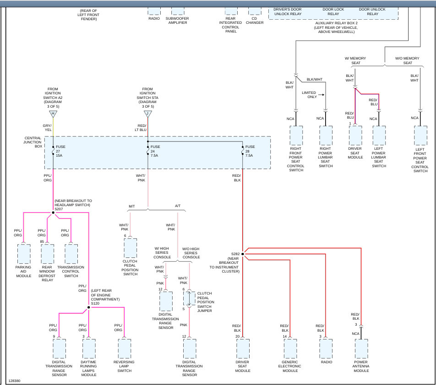Click the Central Junction Box label
Image resolution: width=436 pixels, height=388 pixels.
(33, 142)
